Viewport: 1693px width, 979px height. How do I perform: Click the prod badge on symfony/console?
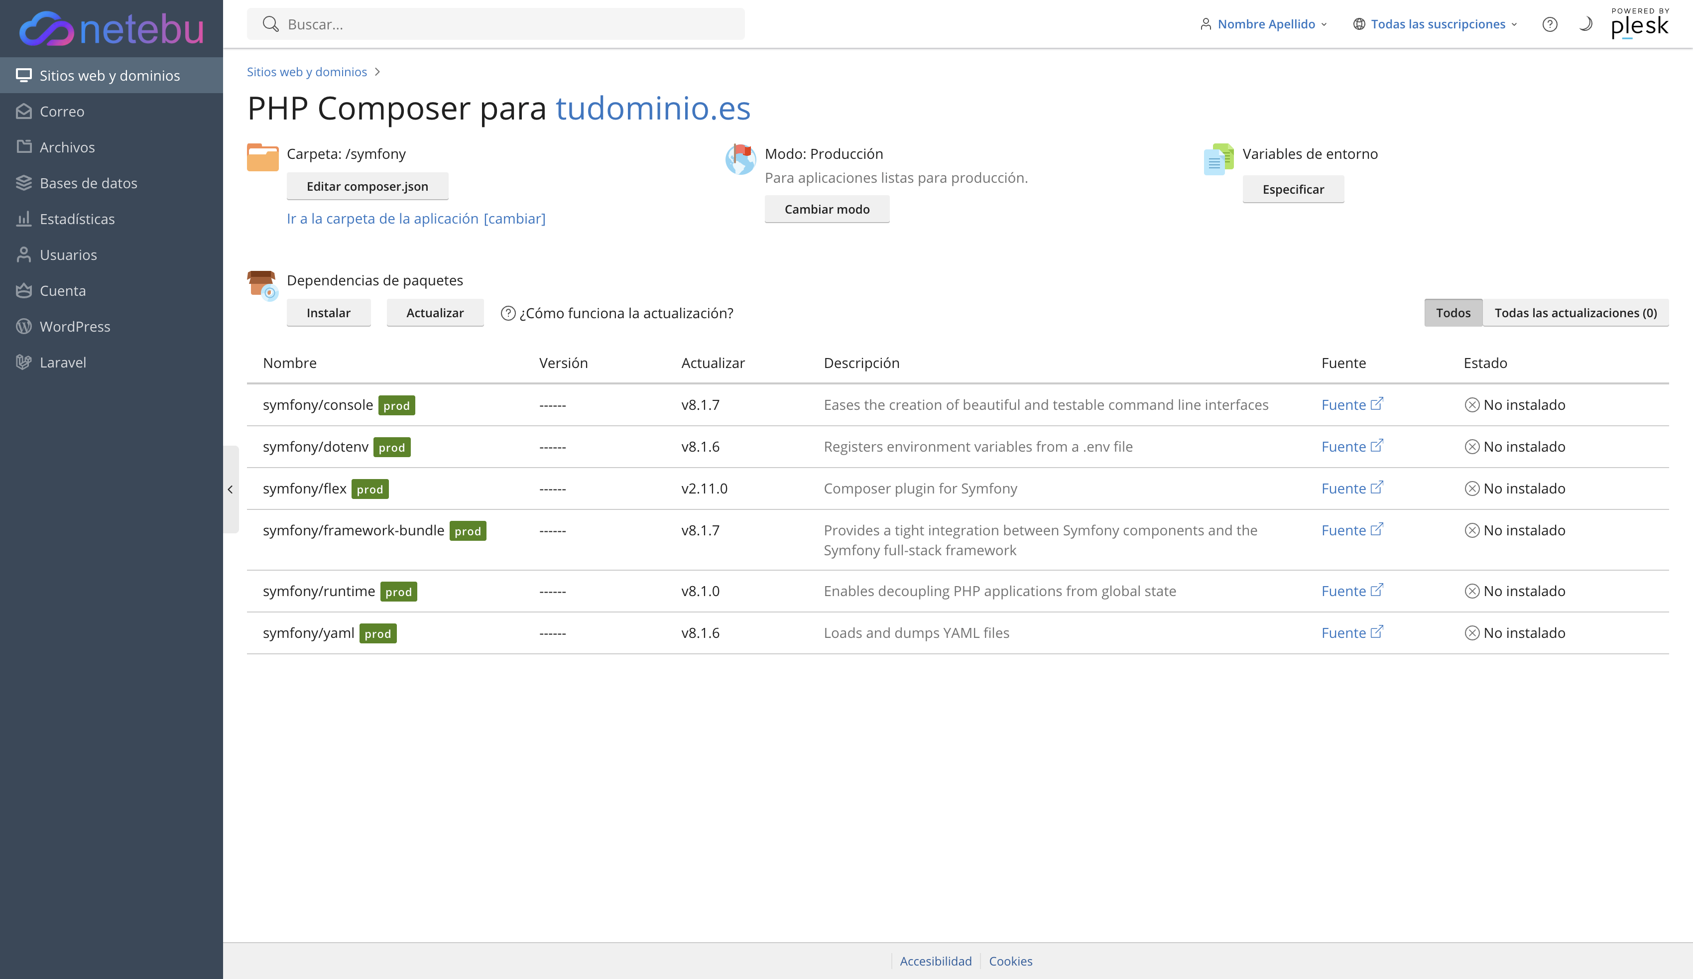pos(396,405)
